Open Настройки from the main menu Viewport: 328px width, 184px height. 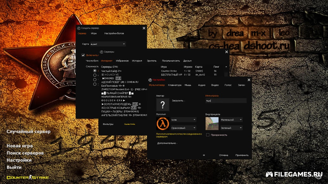(x=19, y=160)
